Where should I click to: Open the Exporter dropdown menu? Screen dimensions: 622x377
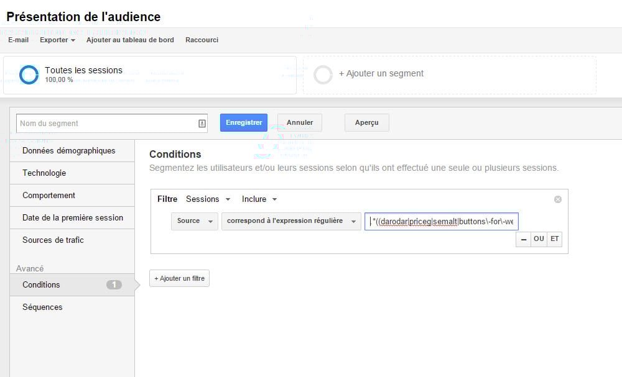pyautogui.click(x=57, y=40)
